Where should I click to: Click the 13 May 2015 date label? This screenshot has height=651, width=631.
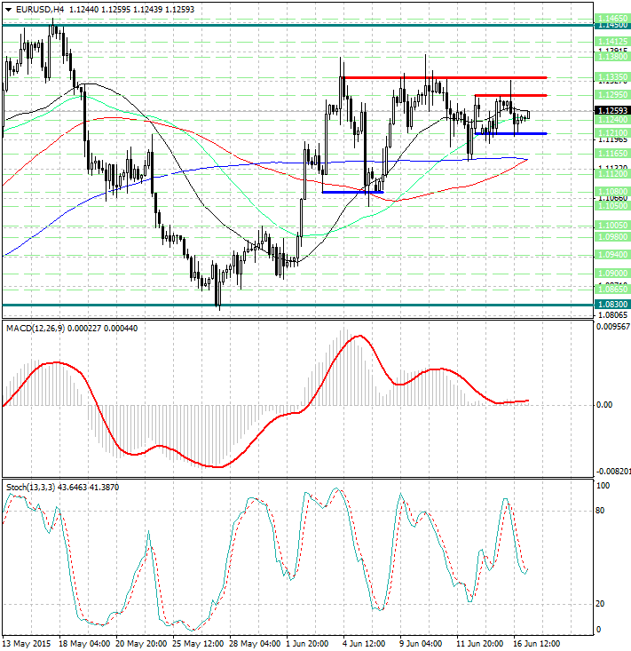pyautogui.click(x=28, y=642)
